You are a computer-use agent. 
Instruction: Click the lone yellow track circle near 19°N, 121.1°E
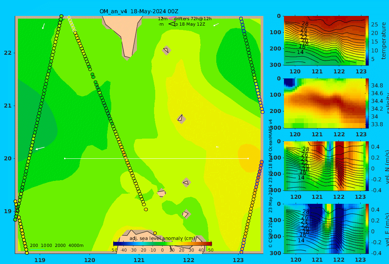(146, 210)
